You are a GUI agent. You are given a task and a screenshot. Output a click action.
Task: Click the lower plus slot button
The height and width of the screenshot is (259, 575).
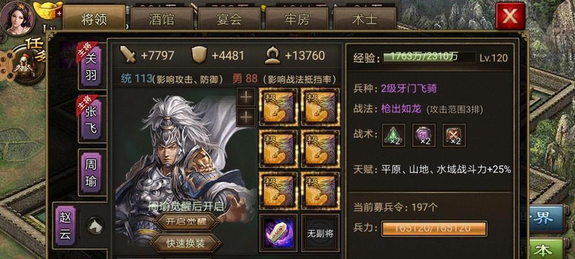246,117
